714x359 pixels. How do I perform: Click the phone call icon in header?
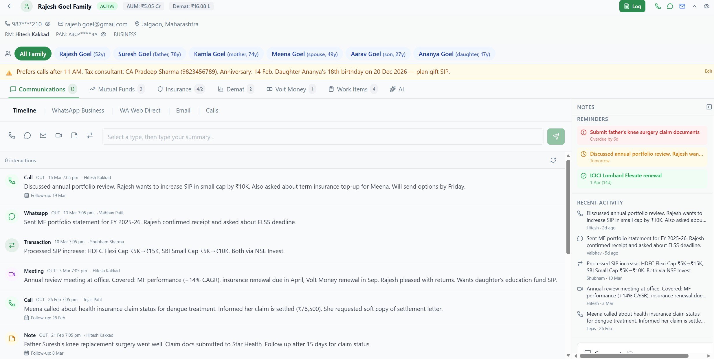pos(658,6)
